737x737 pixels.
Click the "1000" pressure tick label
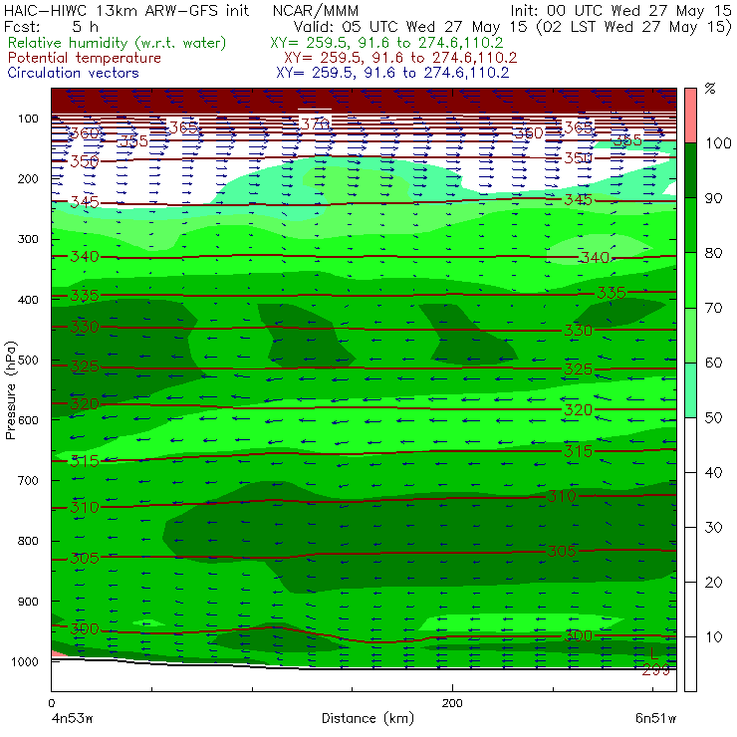click(25, 661)
